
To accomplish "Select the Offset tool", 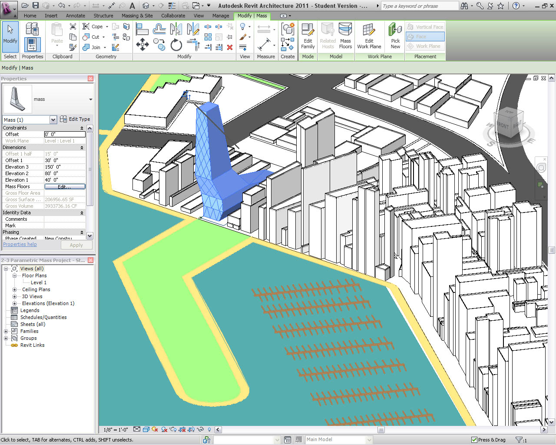I will (x=159, y=29).
